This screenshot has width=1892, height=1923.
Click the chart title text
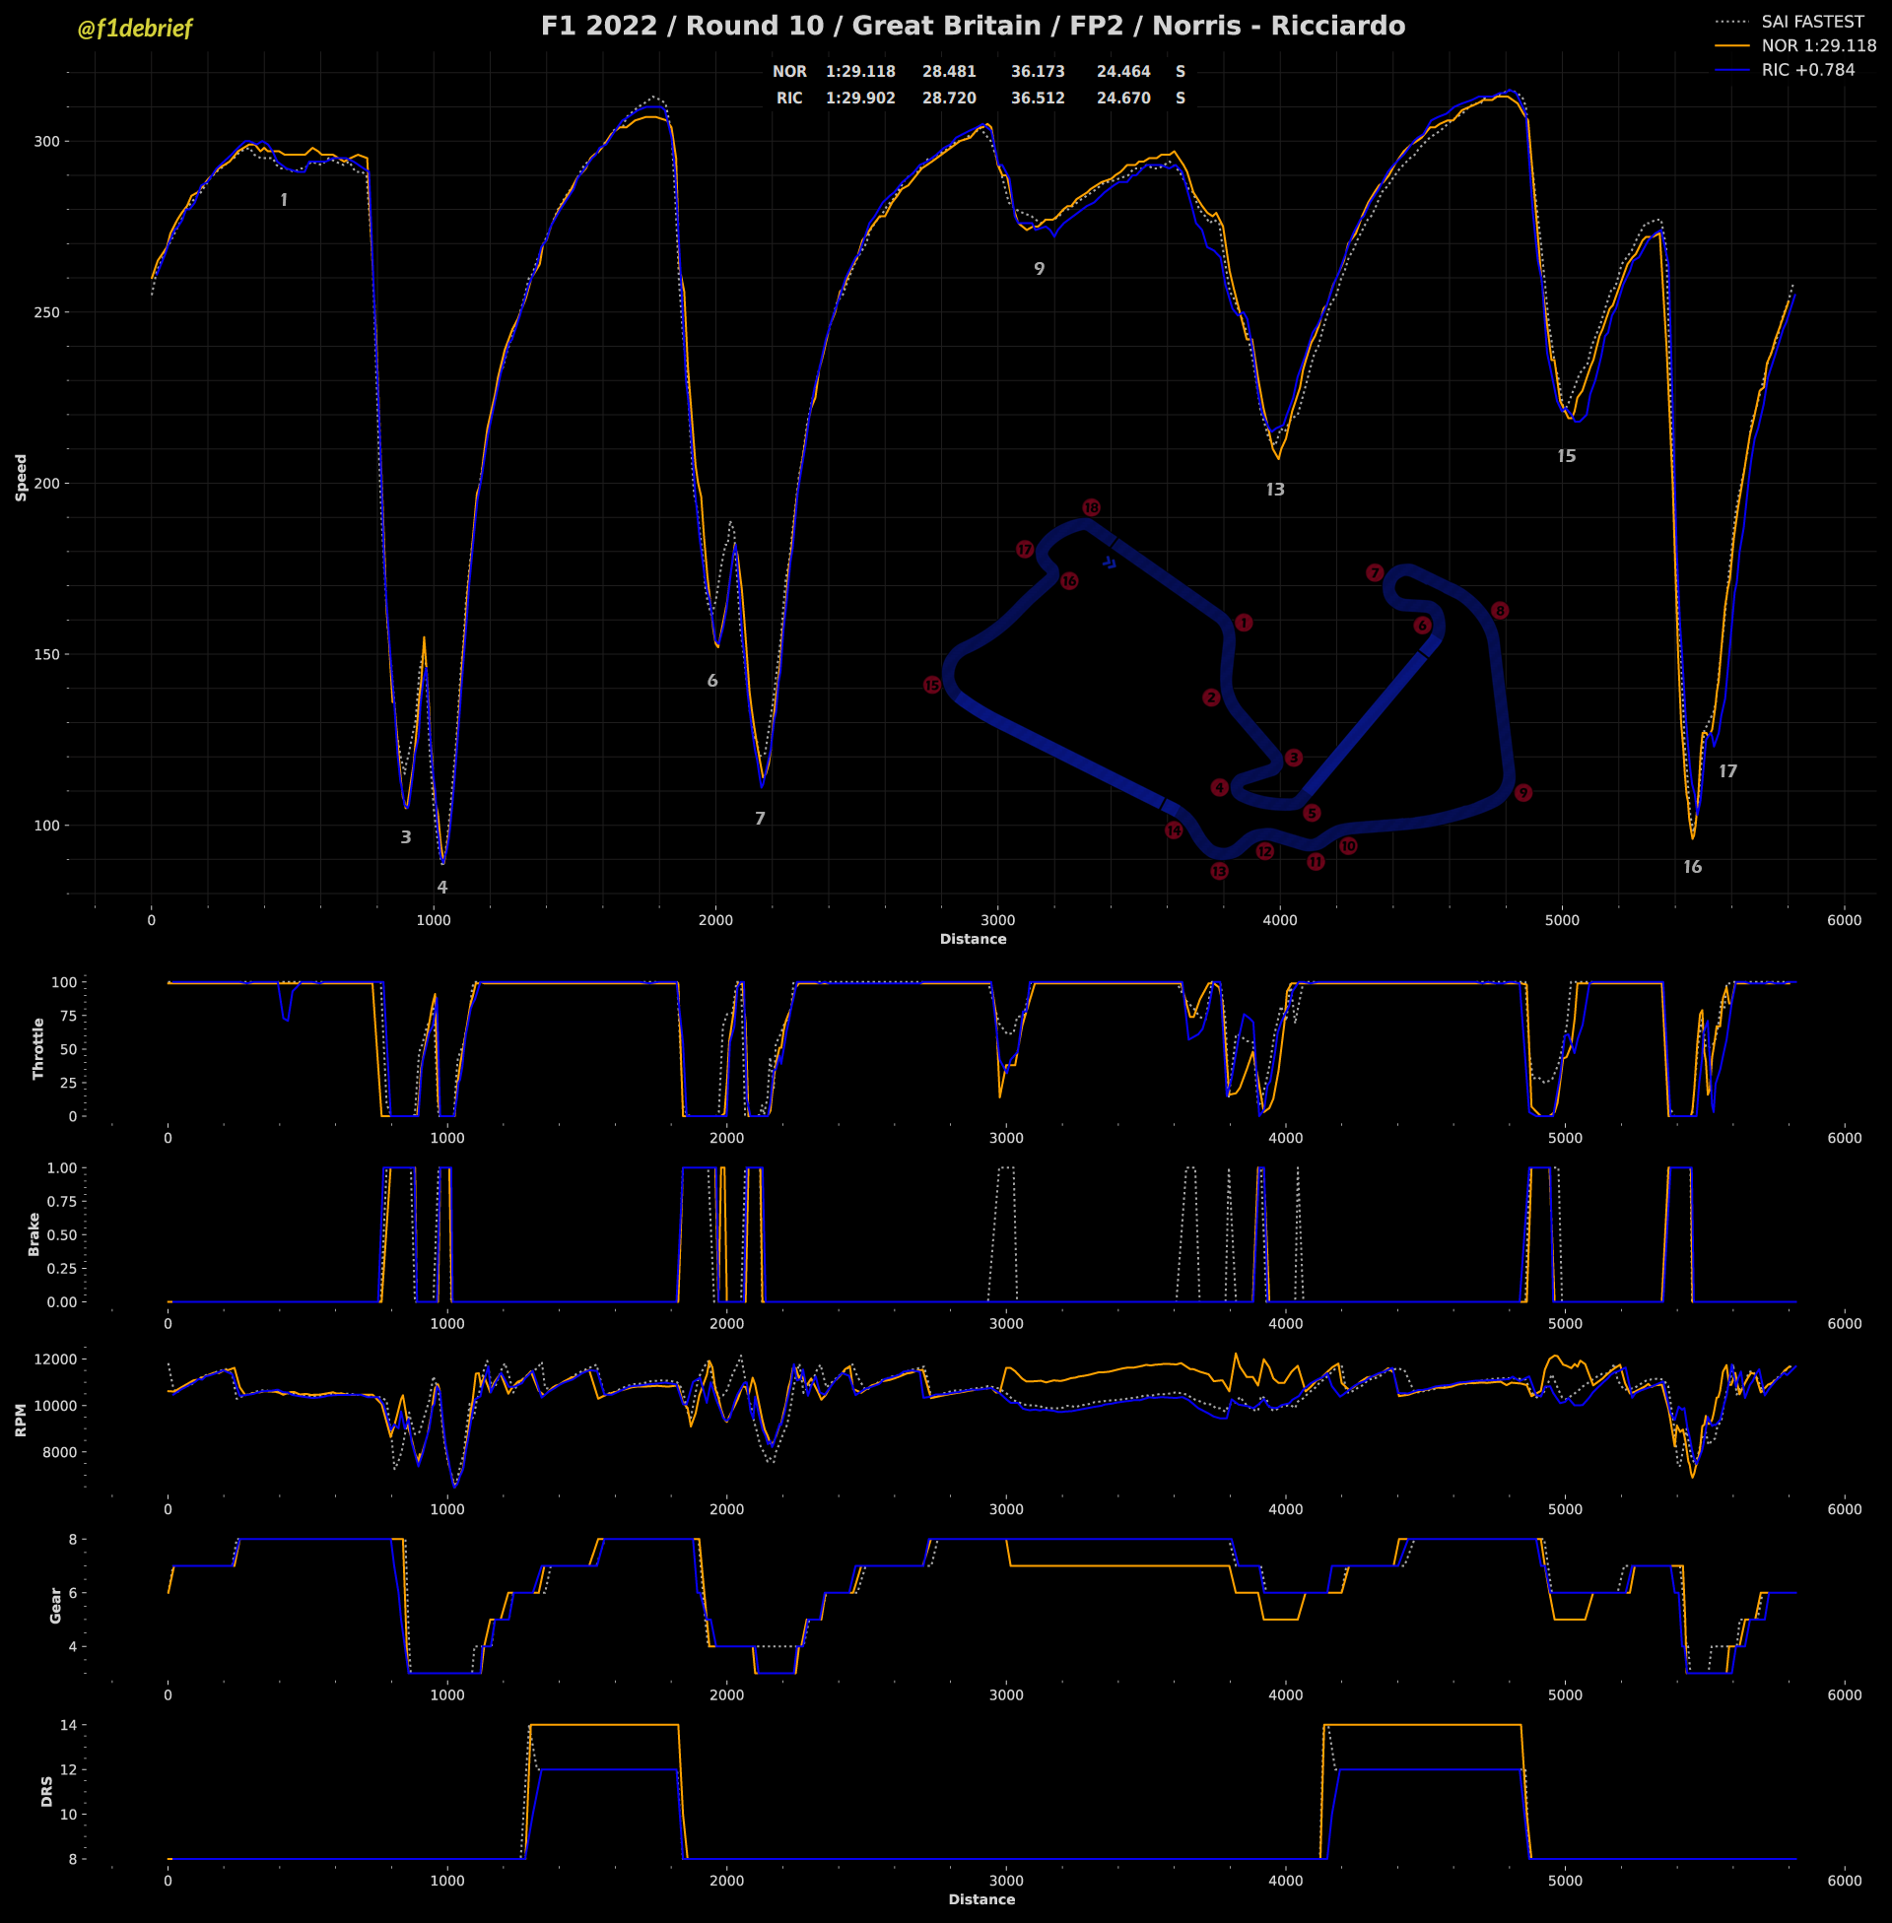coord(972,26)
